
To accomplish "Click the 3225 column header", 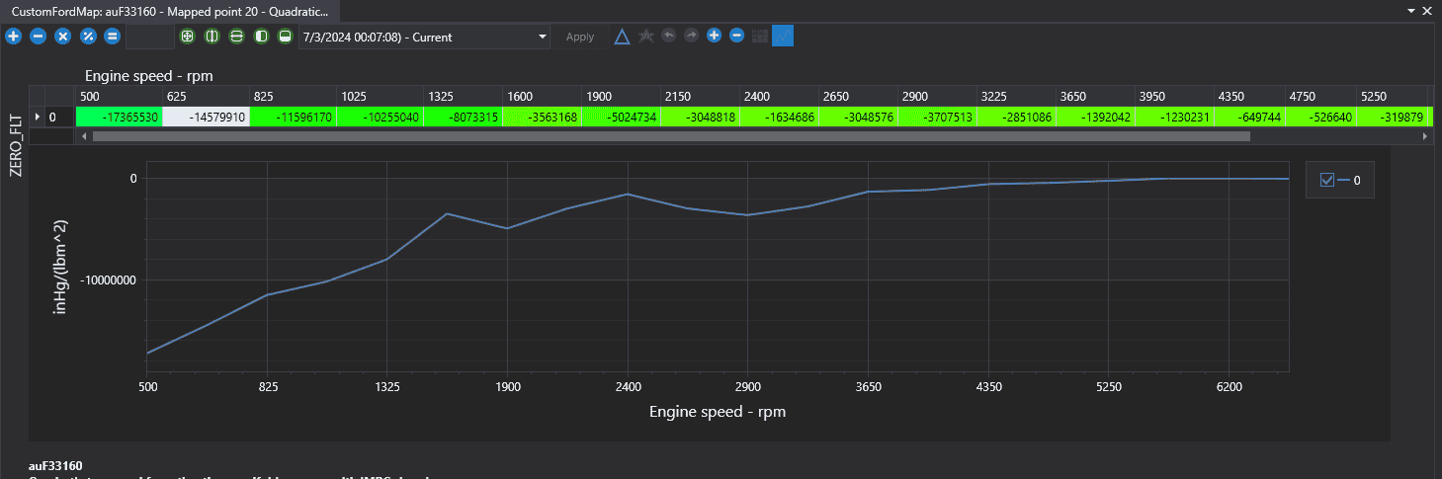I will 1016,96.
